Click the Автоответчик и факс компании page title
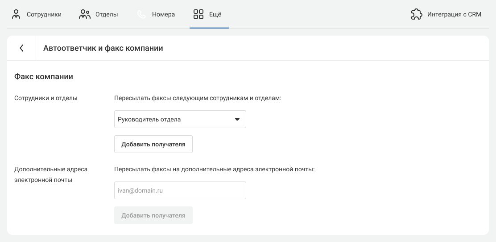 [x=103, y=48]
